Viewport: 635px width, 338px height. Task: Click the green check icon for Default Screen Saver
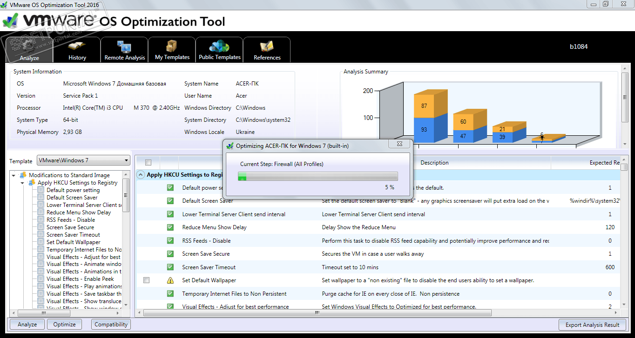pos(170,201)
